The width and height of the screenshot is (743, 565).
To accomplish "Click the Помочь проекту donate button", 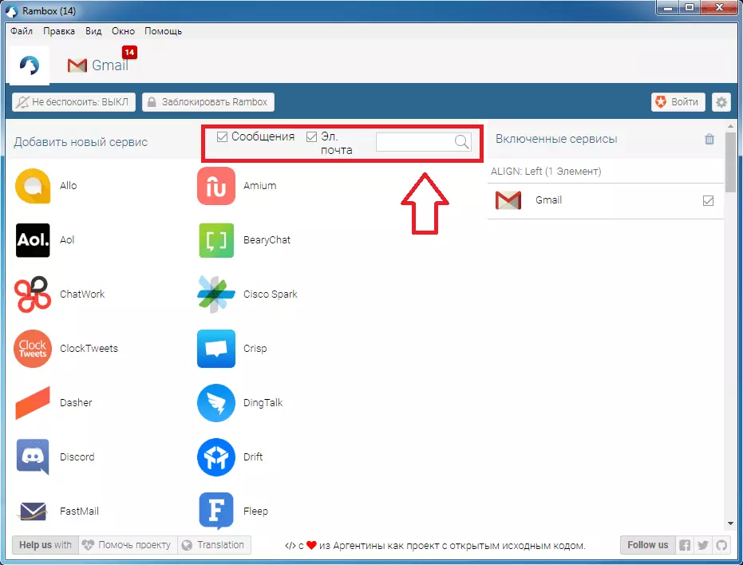I will 128,545.
